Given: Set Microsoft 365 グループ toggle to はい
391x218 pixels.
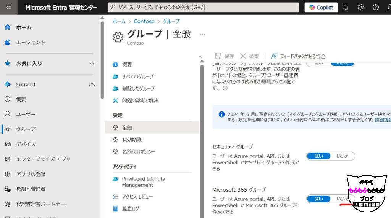Looking at the screenshot, I should 319,199.
